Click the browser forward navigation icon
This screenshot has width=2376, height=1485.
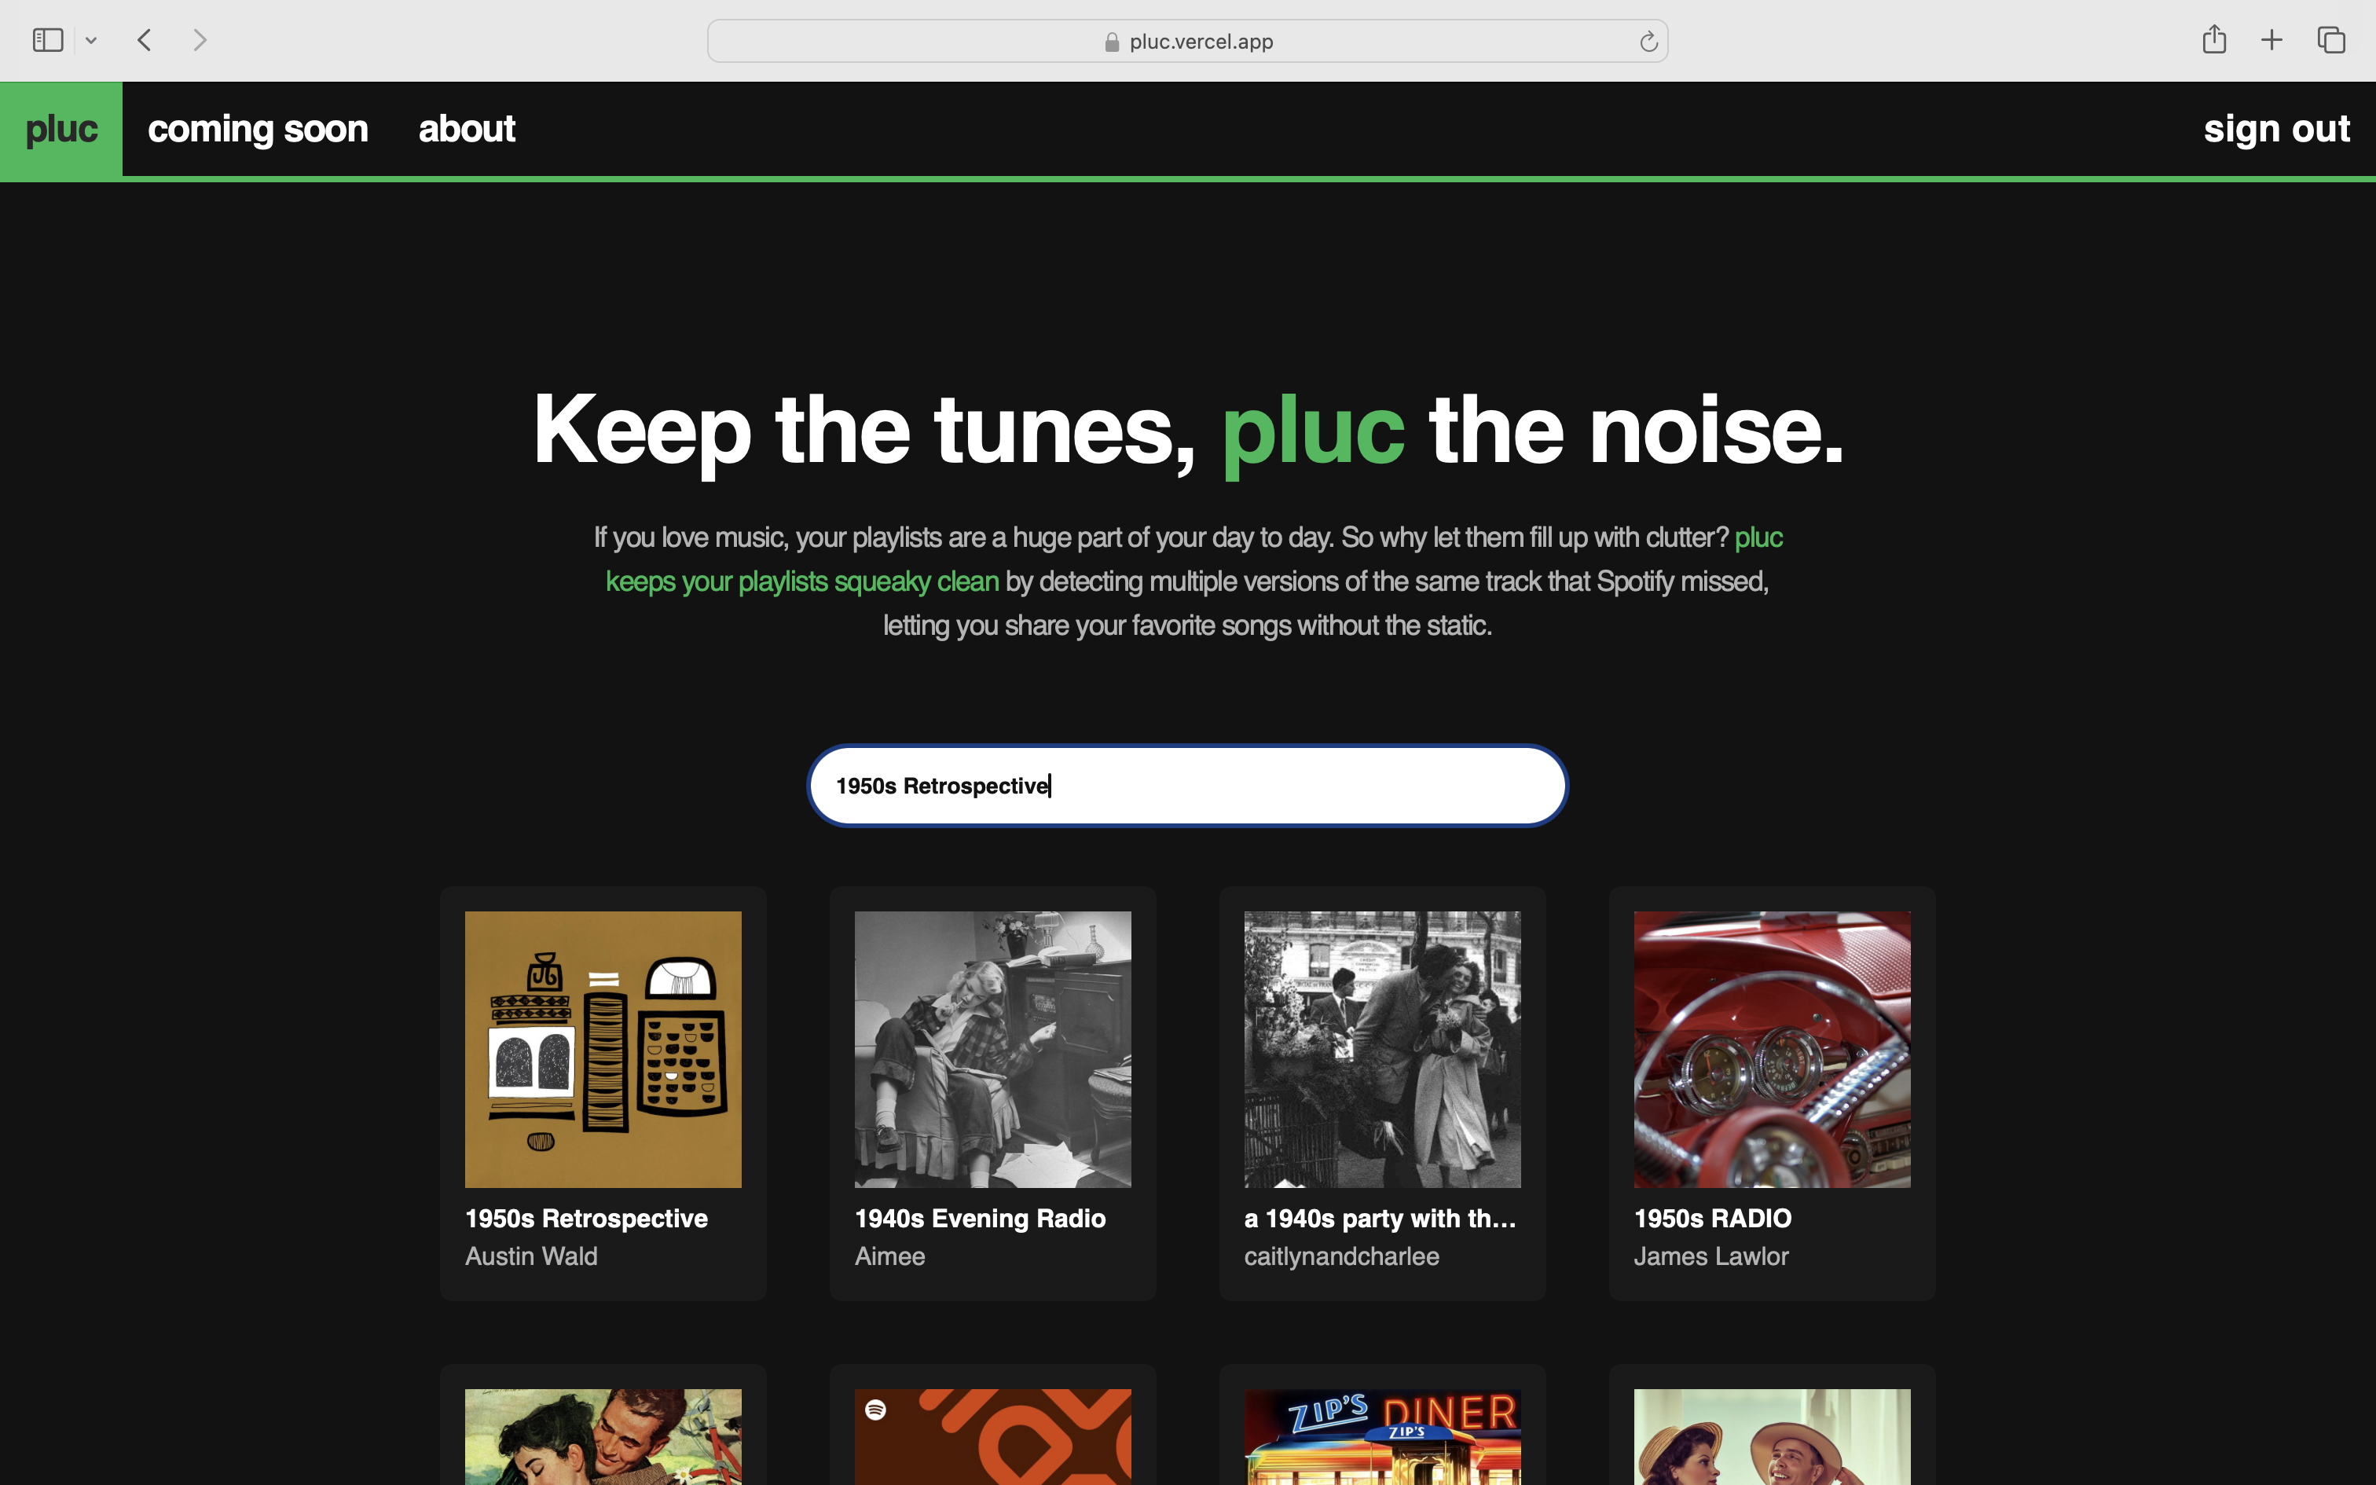(199, 41)
